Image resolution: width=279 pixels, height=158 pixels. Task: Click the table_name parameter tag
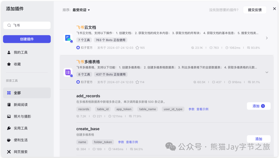click(x=148, y=109)
